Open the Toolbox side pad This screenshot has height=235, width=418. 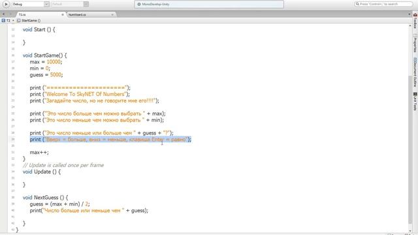(415, 21)
